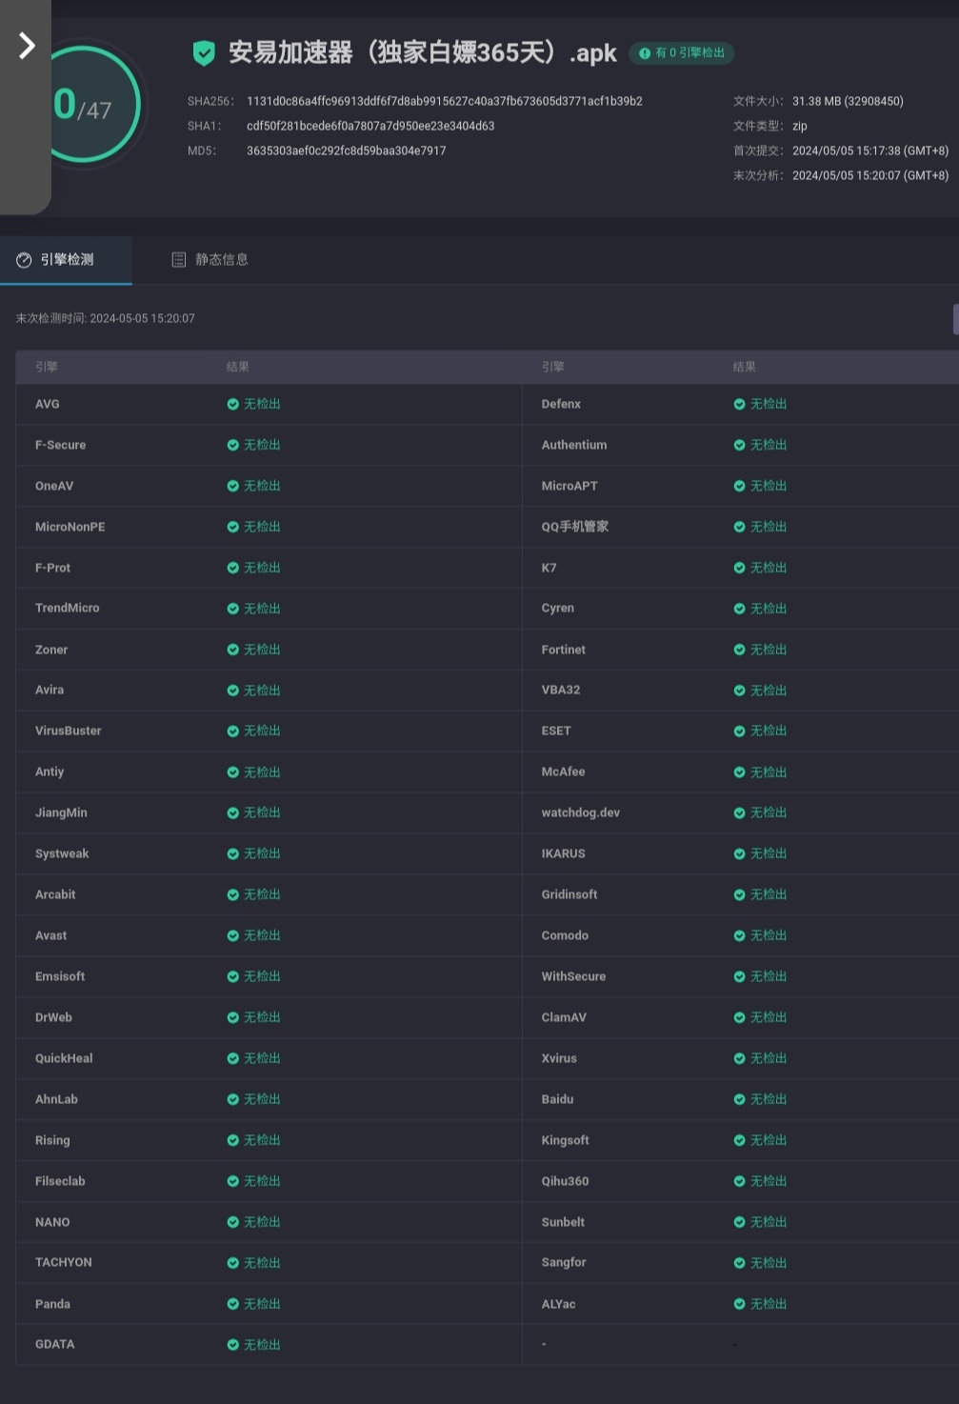Click the Gridinsoft engine name
Viewport: 959px width, 1404px height.
[569, 894]
